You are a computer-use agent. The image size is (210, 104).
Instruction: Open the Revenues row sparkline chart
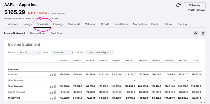pos(53,74)
